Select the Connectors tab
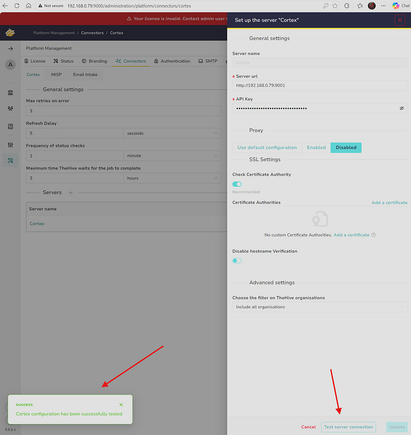 (131, 61)
